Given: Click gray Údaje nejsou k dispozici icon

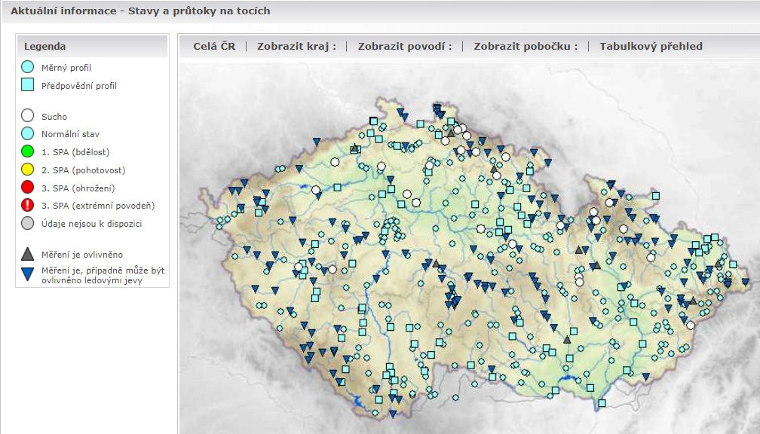Looking at the screenshot, I should pos(28,223).
